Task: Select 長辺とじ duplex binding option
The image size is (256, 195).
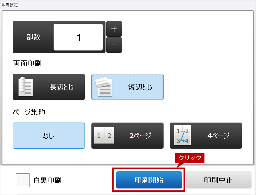Action: click(x=49, y=87)
